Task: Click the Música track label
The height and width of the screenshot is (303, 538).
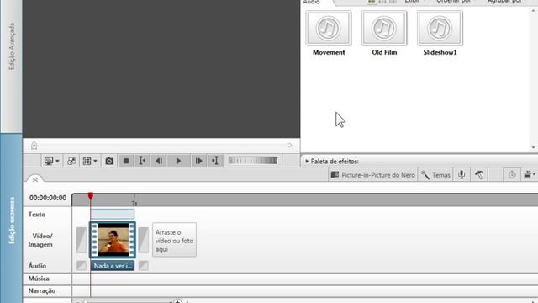Action: (39, 279)
